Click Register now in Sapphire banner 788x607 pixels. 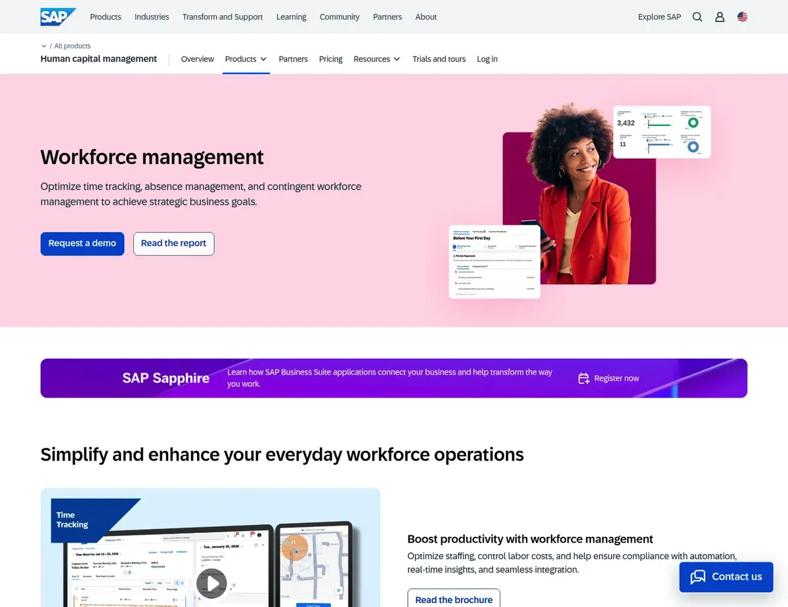(617, 379)
